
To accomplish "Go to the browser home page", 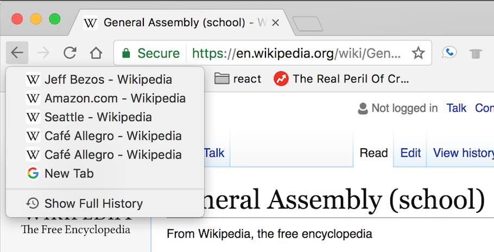I will tap(96, 53).
